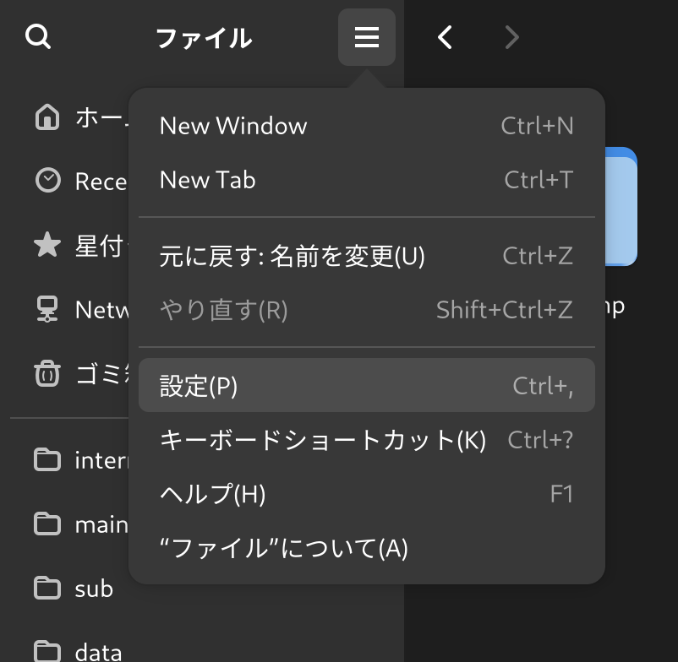Click the ホー sidebar label
The width and height of the screenshot is (678, 662).
click(x=101, y=117)
